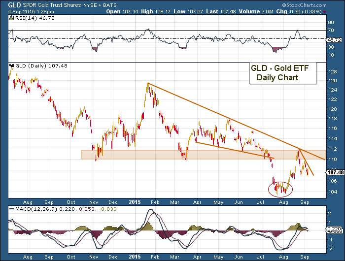The width and height of the screenshot is (345, 261).
Task: Click the Volume 3.0M value in header
Action: click(256, 12)
